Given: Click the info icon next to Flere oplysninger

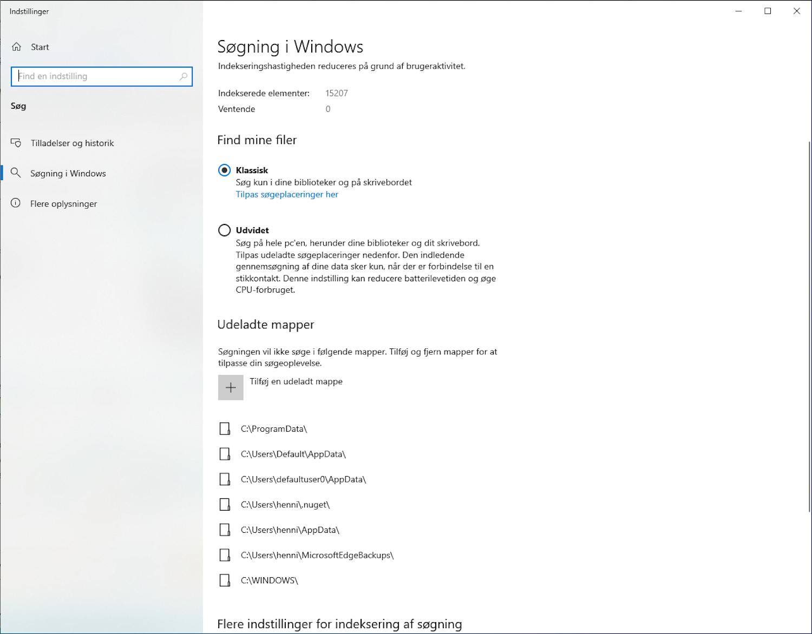Looking at the screenshot, I should tap(16, 203).
